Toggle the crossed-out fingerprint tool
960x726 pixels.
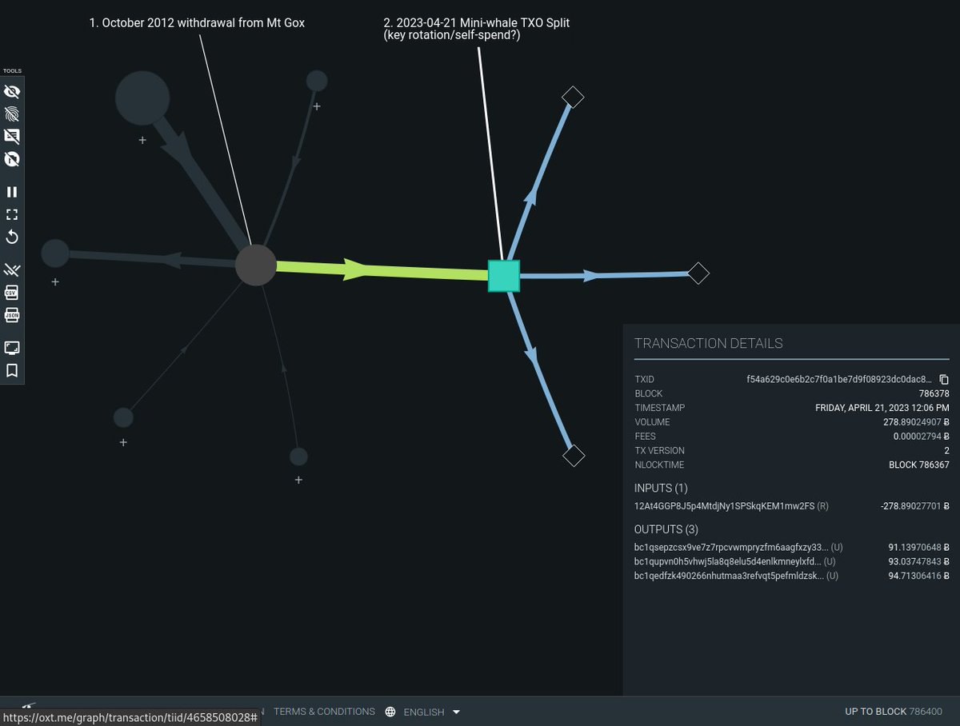12,114
